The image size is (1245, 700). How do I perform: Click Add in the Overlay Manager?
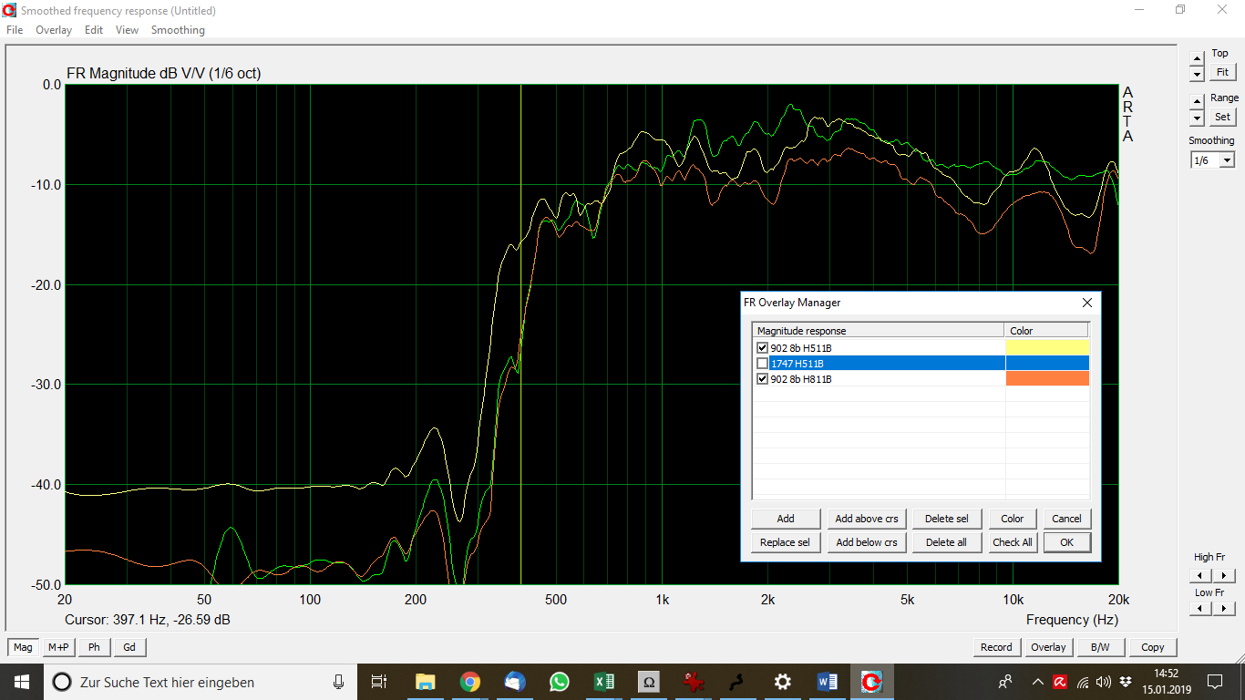pos(786,519)
